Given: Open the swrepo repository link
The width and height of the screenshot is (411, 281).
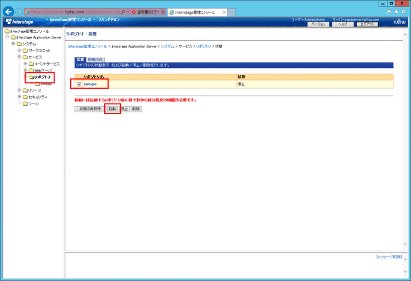Looking at the screenshot, I should [90, 84].
